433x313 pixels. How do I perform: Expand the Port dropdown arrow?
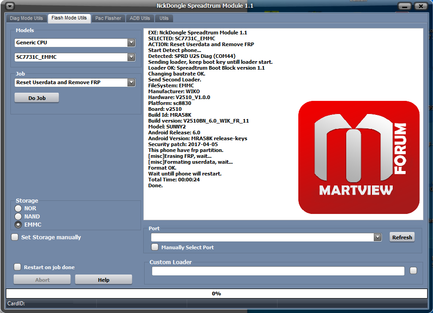point(377,237)
